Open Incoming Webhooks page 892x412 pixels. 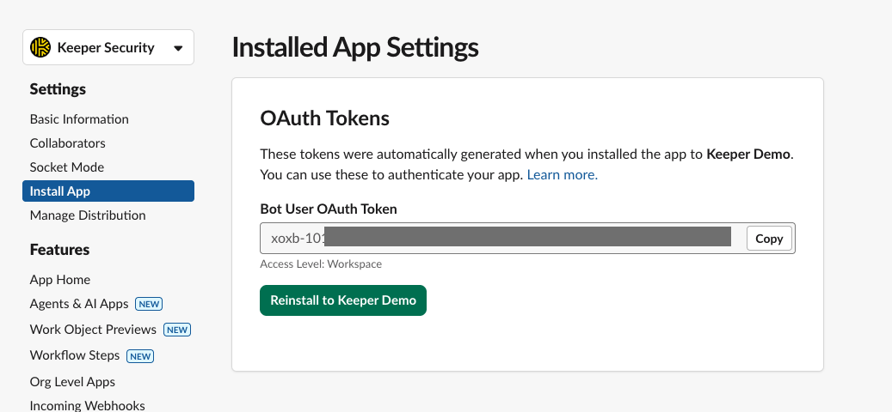pos(87,405)
